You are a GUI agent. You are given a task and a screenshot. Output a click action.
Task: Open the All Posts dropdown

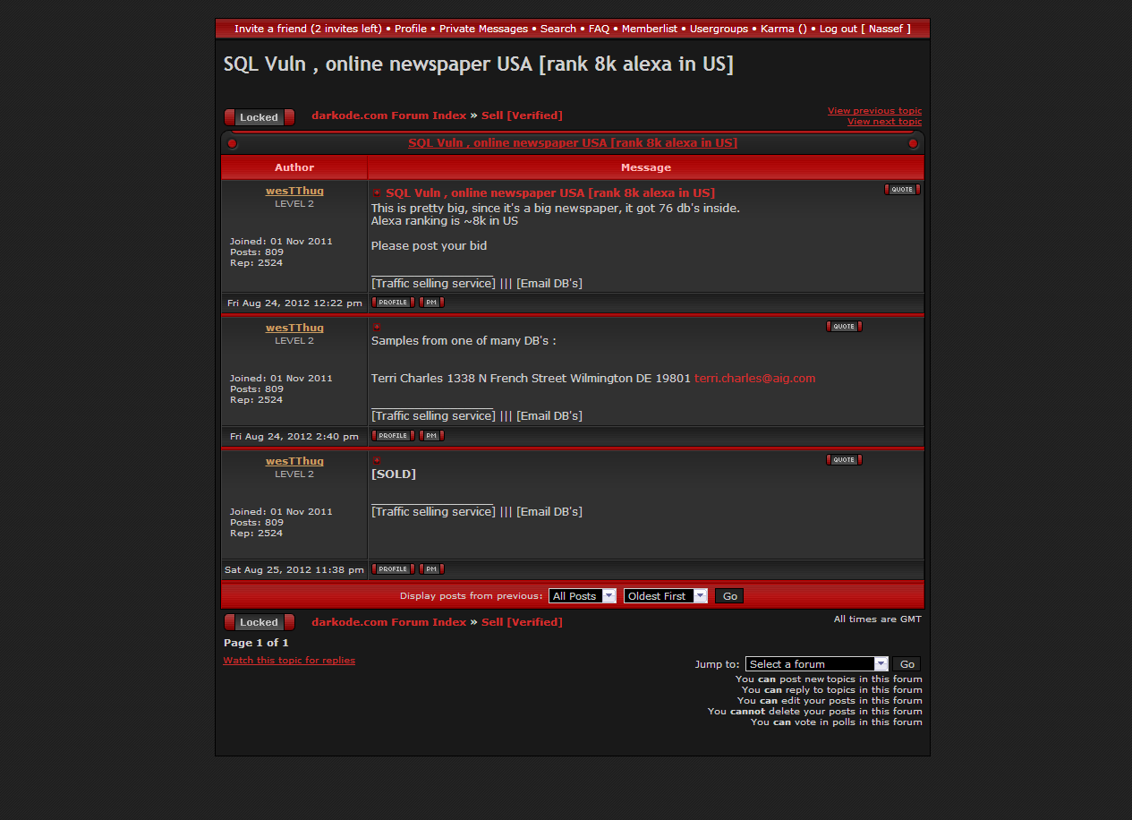[583, 596]
